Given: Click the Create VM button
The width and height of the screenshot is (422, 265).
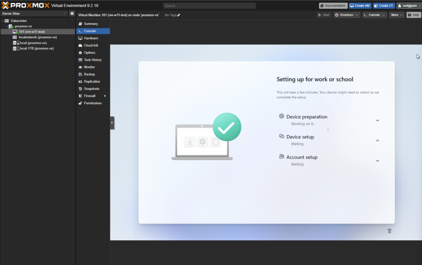Looking at the screenshot, I should [360, 6].
